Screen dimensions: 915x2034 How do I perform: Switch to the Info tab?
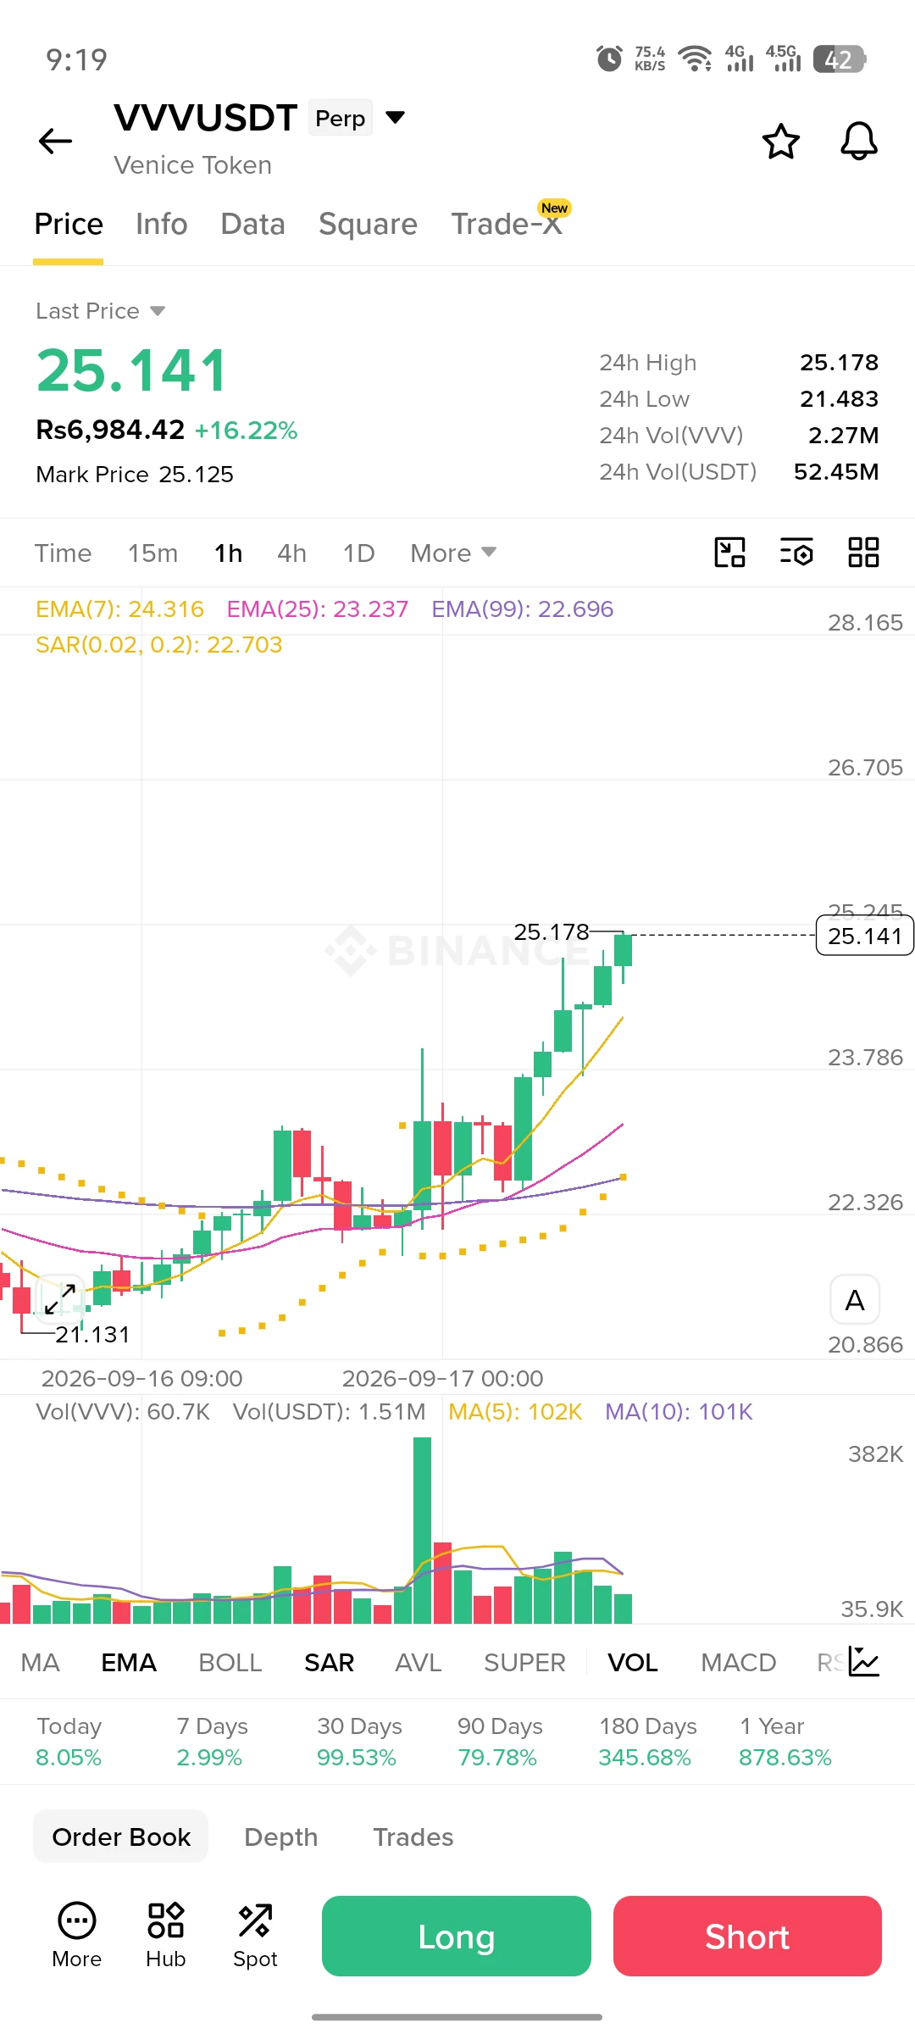coord(162,224)
